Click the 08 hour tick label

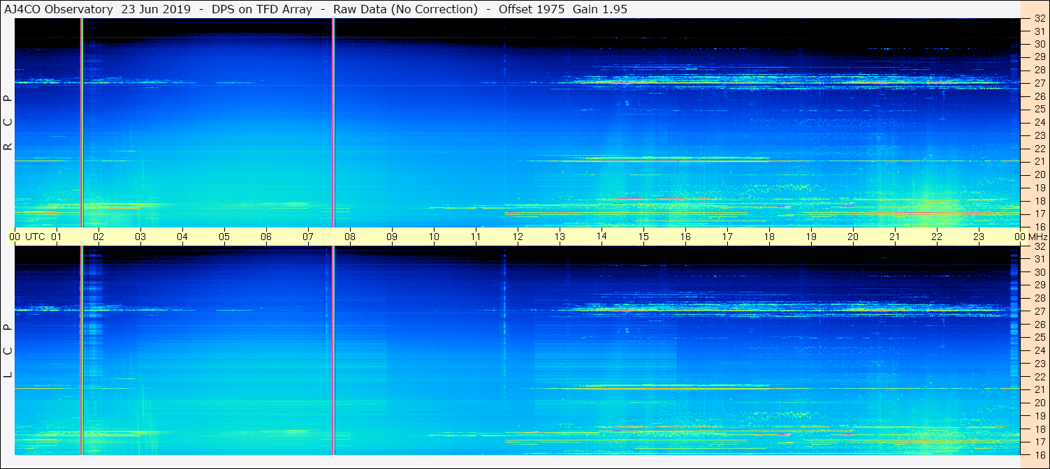pos(350,237)
